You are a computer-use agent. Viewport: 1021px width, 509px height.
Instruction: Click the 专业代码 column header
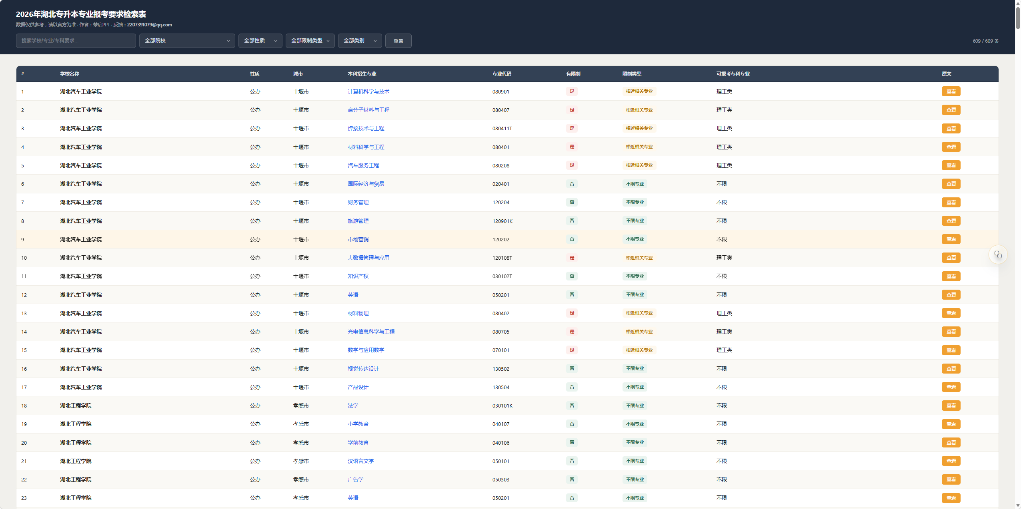tap(502, 74)
